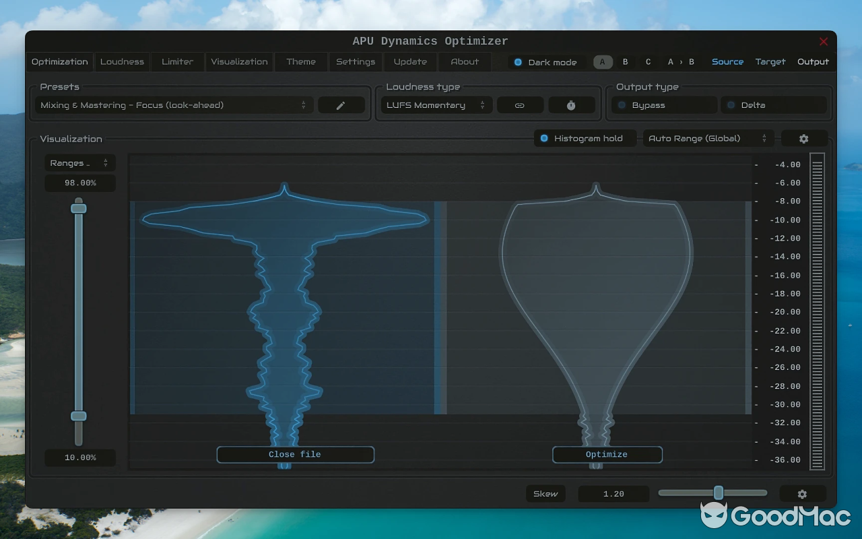Open the Visualization settings gear
This screenshot has width=862, height=539.
[x=804, y=138]
